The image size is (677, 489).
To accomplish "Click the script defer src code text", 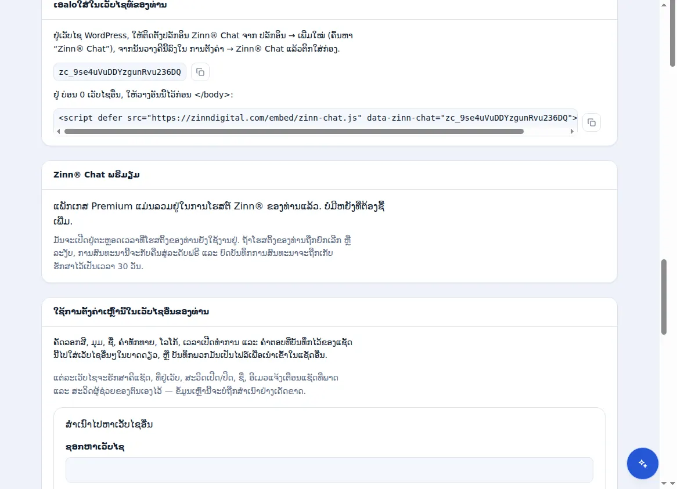I will [318, 118].
